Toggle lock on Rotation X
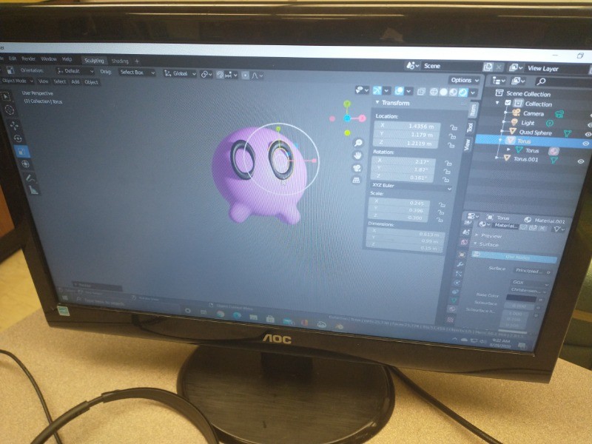592x444 pixels. [448, 163]
